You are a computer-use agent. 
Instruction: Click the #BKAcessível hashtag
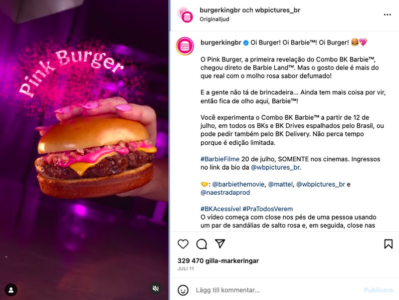(x=220, y=209)
